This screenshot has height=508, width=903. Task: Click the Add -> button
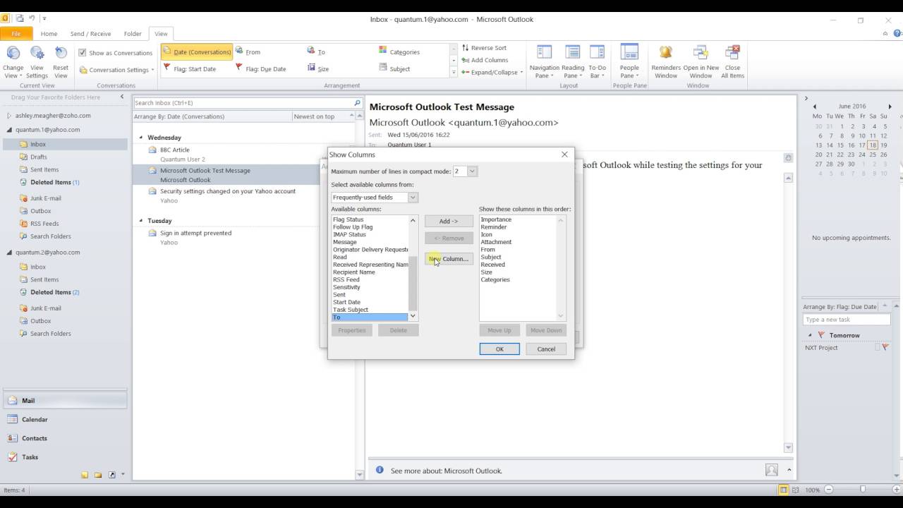click(449, 221)
